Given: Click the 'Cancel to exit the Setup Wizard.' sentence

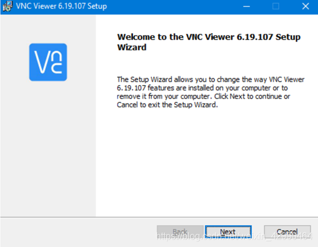Looking at the screenshot, I should coord(167,105).
